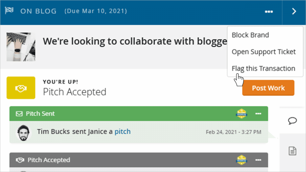Screen dimensions: 306x172
Task: Click the flag icon beside ON BLOG
Action: coord(10,11)
